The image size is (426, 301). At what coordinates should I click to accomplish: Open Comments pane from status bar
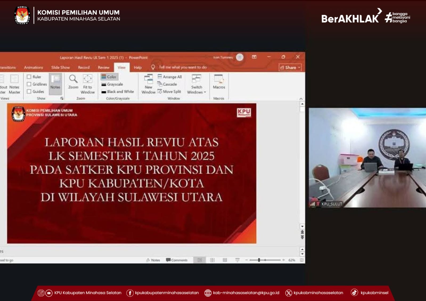(x=177, y=260)
